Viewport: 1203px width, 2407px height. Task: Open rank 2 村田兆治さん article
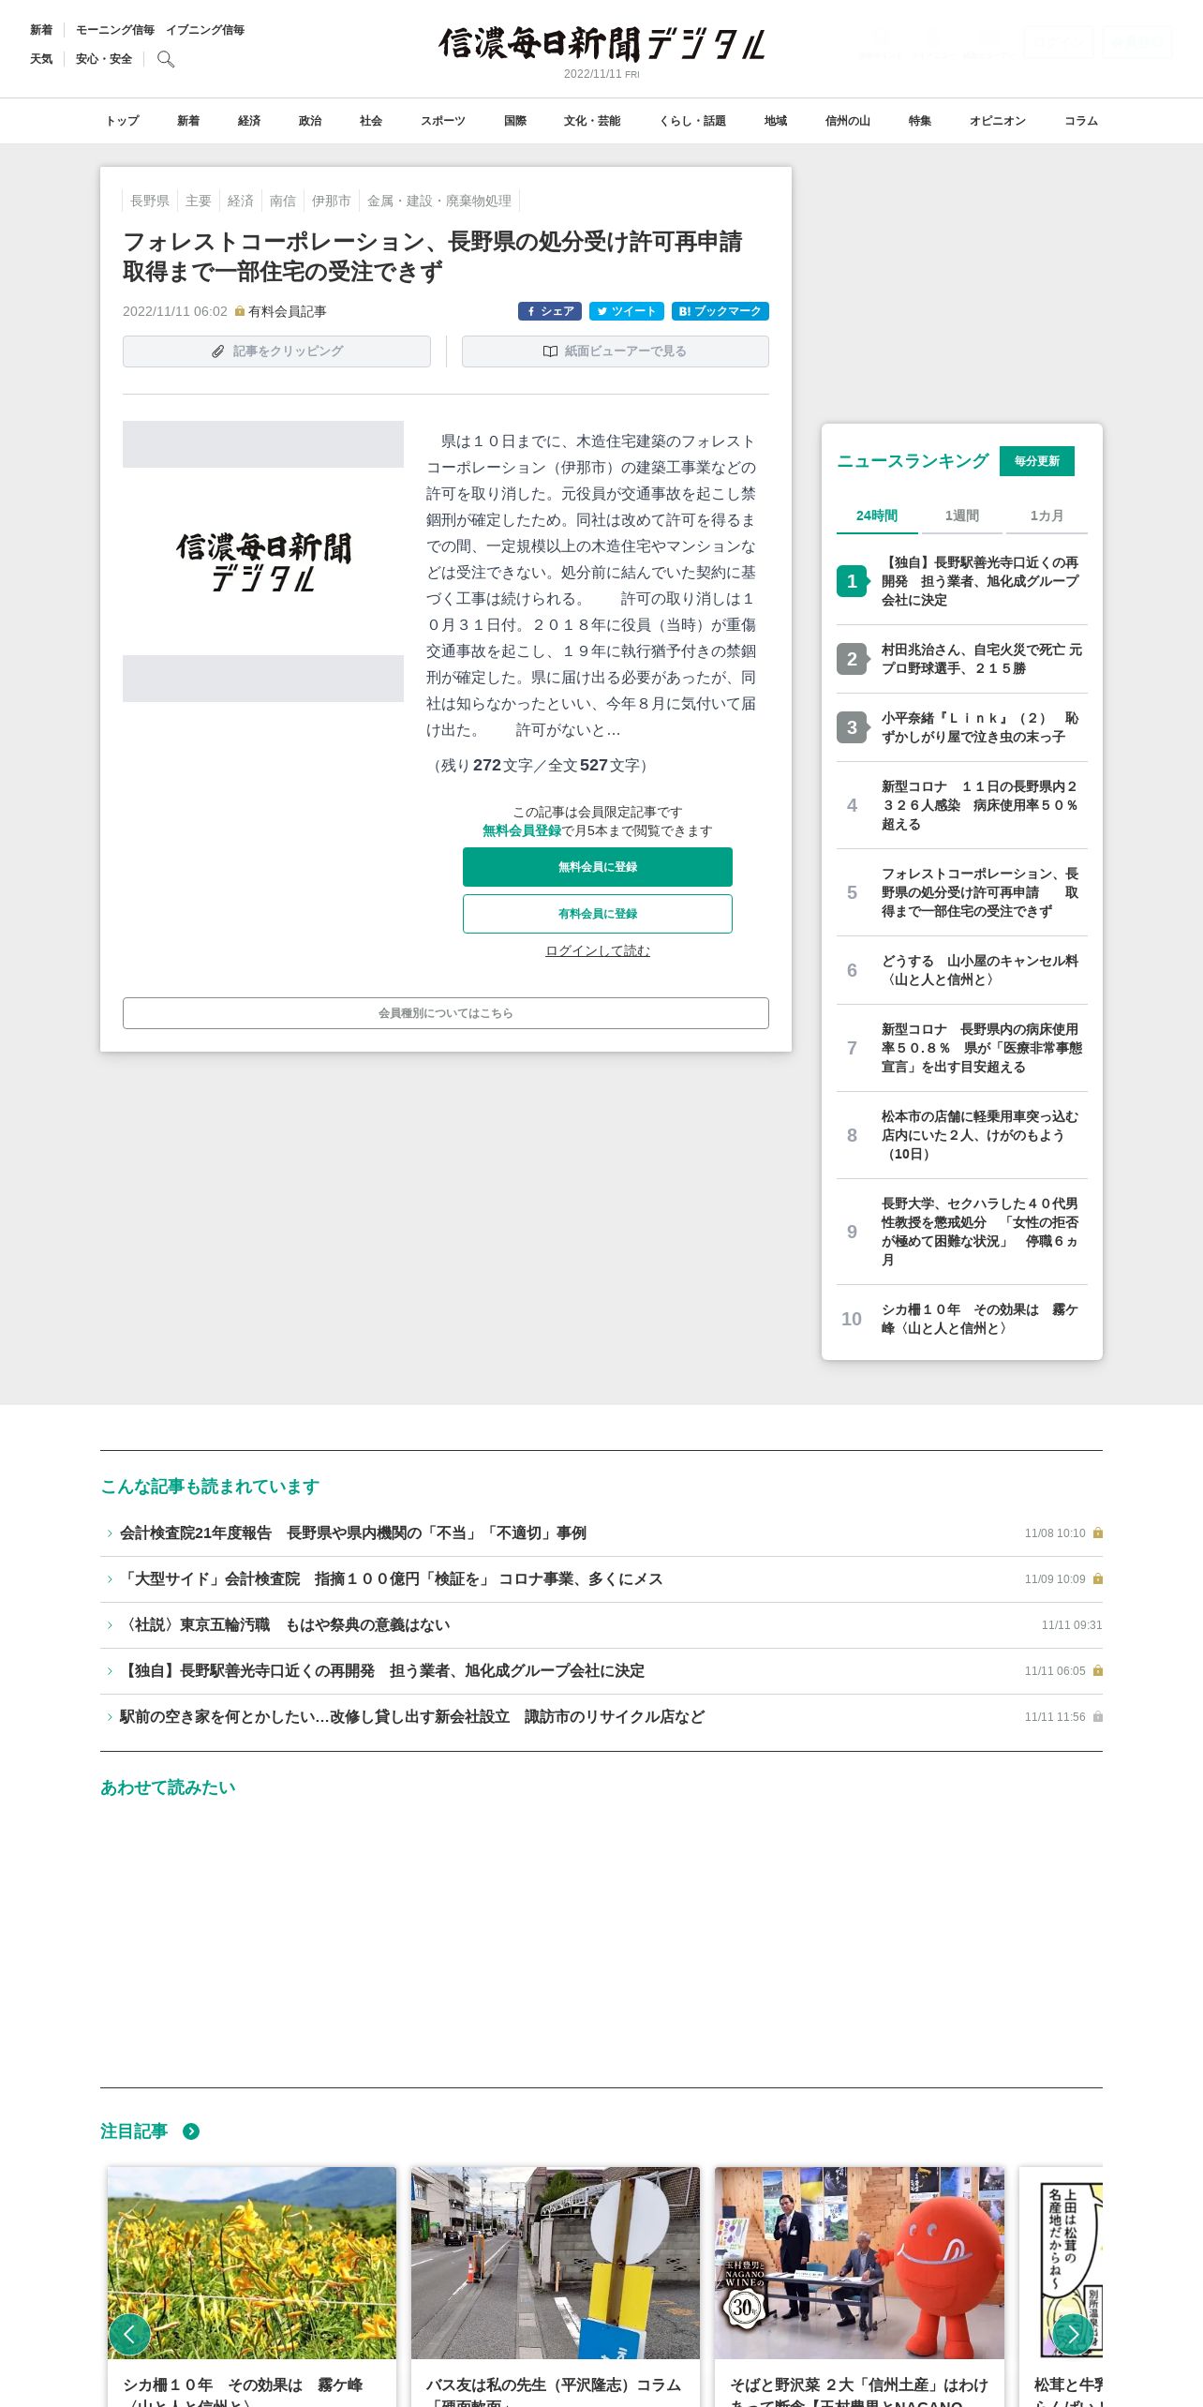[x=982, y=659]
